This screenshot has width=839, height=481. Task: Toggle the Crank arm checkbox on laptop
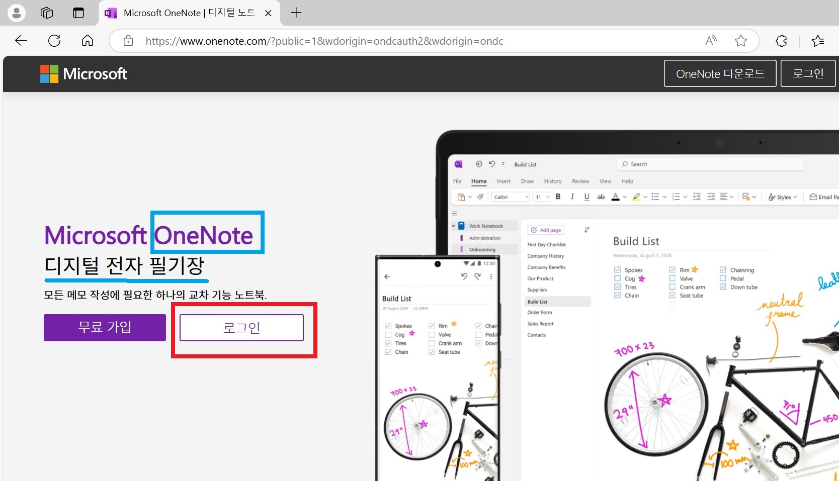[672, 287]
